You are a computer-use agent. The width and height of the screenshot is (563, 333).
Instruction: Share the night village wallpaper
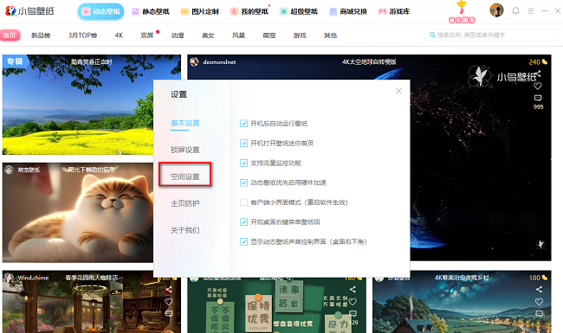(539, 290)
